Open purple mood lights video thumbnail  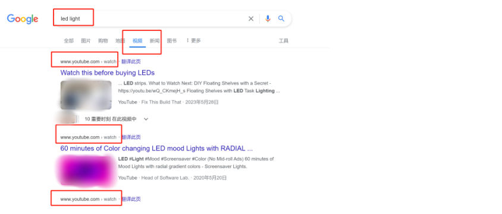click(x=86, y=171)
